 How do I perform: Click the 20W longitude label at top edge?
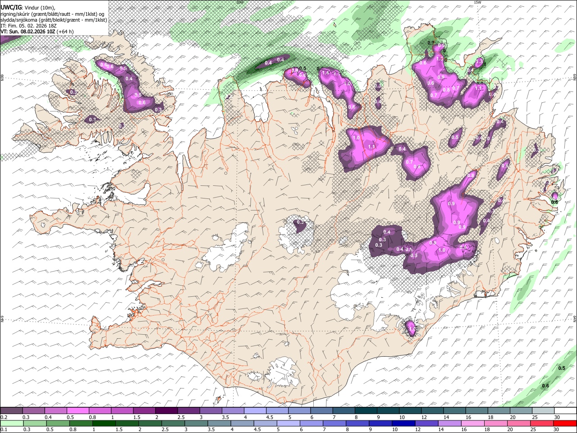click(x=239, y=2)
